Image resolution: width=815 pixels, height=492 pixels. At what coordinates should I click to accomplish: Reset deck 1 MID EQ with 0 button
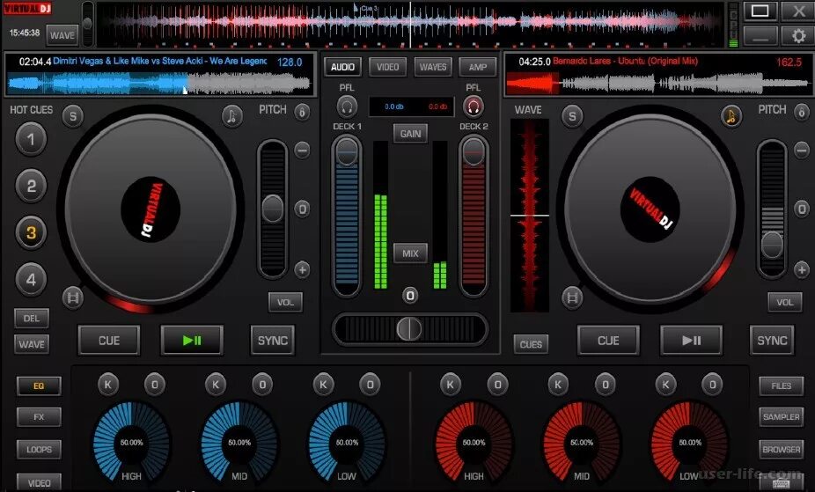tap(262, 385)
